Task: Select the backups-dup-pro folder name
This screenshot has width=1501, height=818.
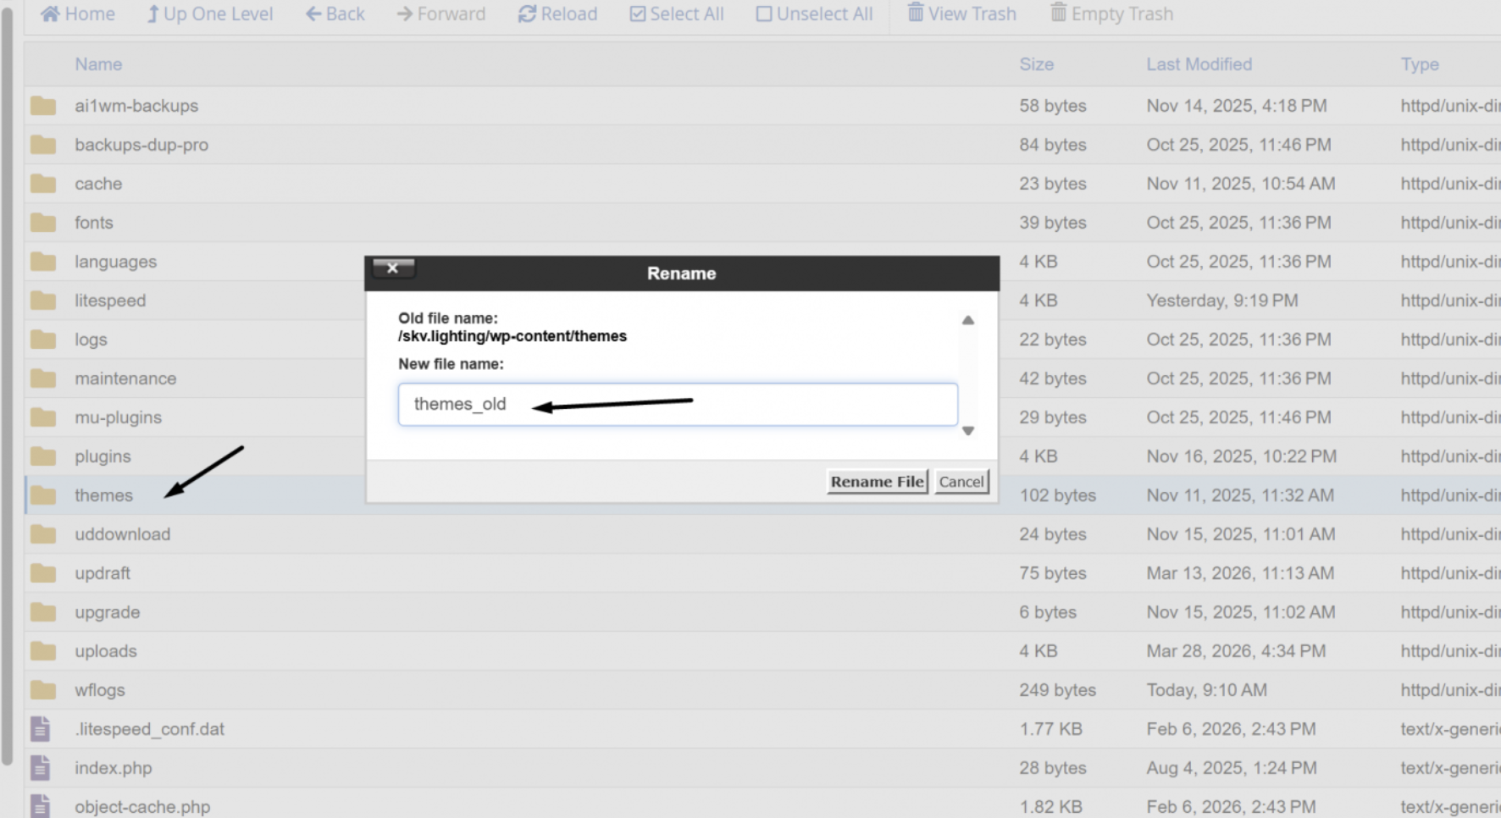Action: [x=141, y=145]
